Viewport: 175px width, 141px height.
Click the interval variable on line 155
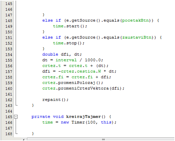click(66, 60)
